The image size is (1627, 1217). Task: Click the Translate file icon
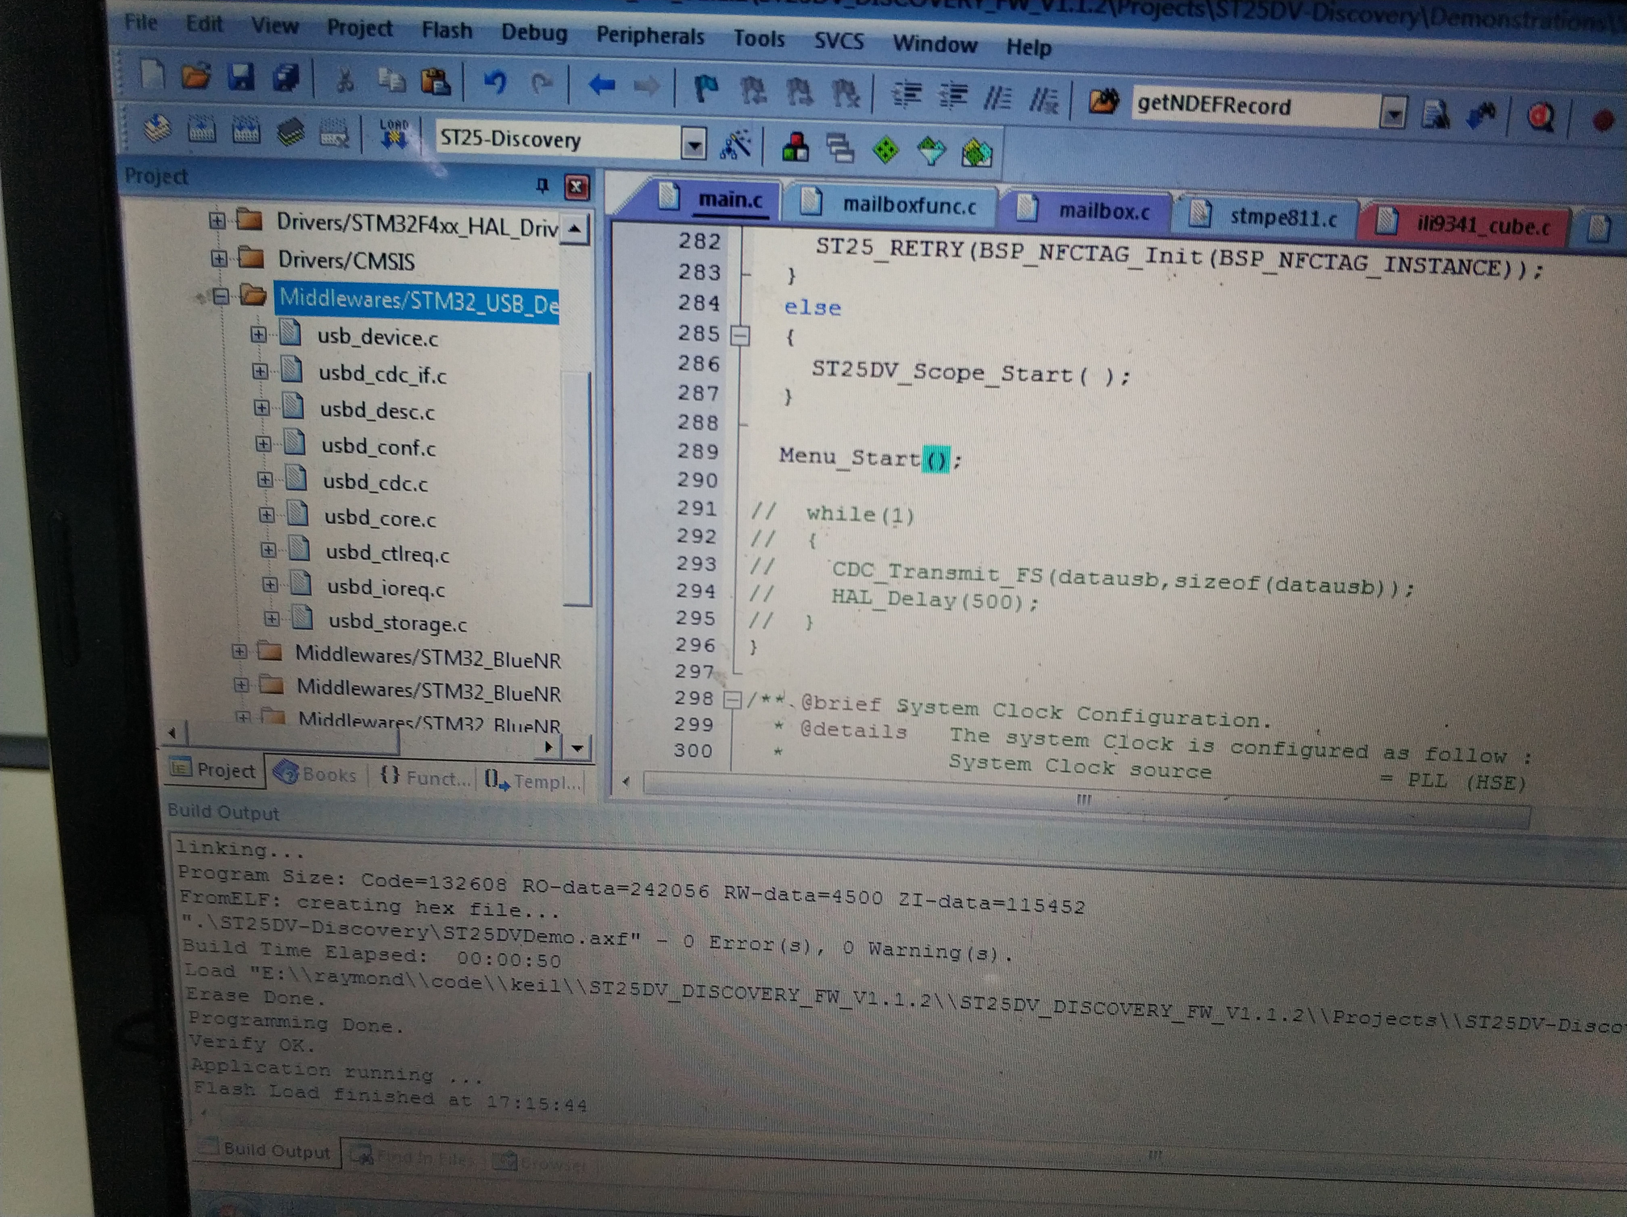[x=157, y=128]
